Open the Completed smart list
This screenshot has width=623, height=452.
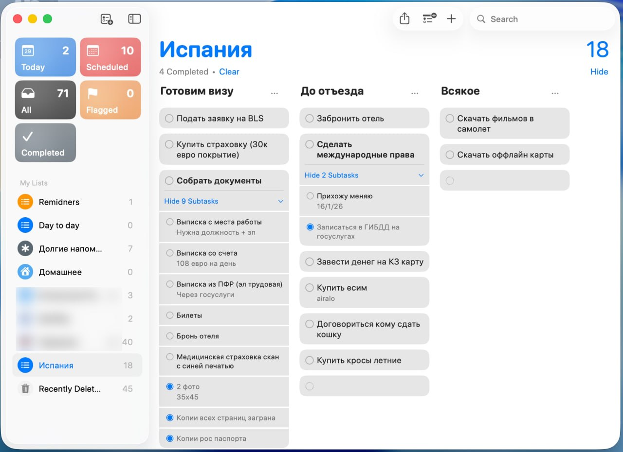[x=45, y=142]
